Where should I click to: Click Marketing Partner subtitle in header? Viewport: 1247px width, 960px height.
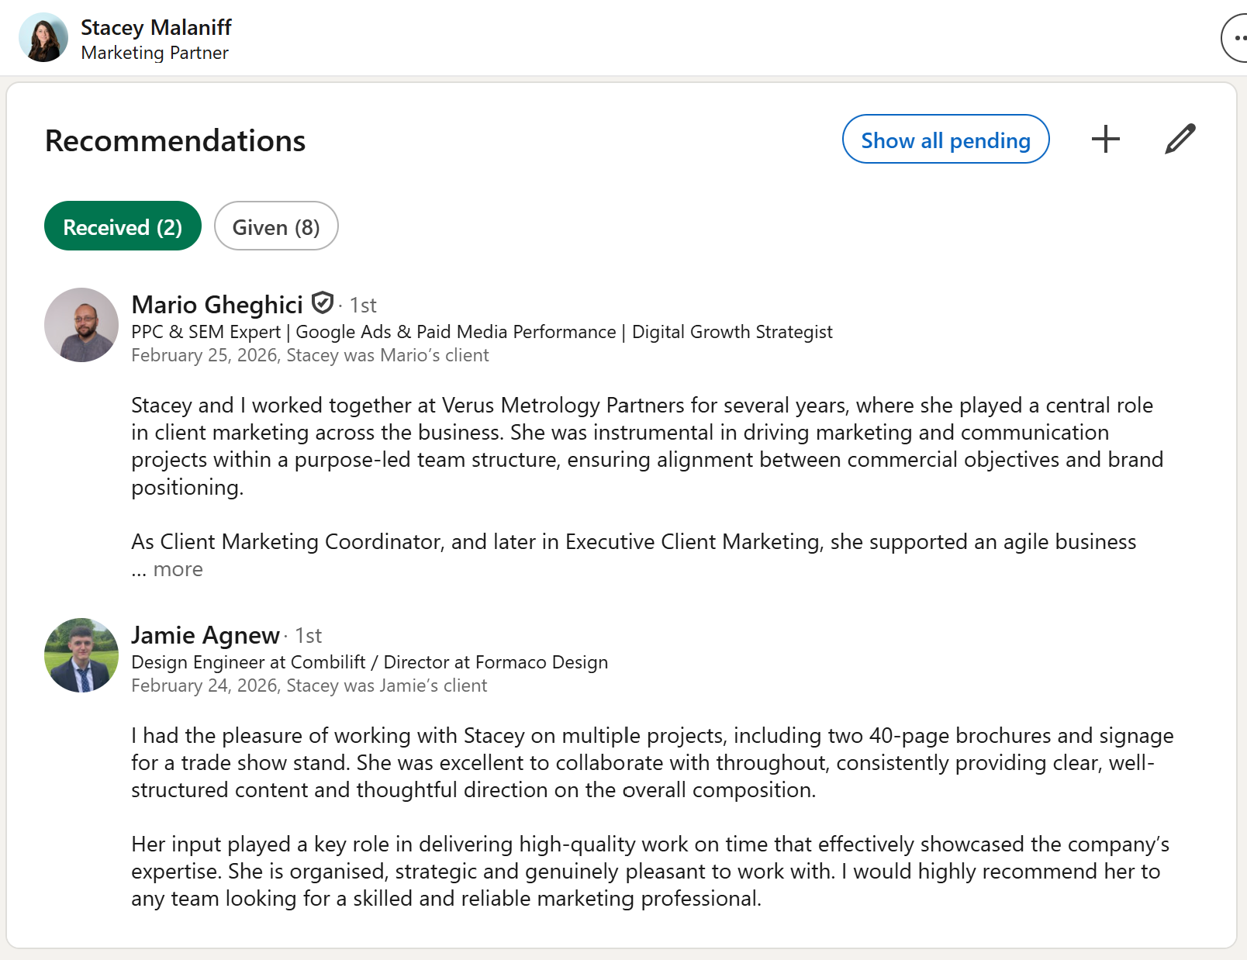tap(154, 53)
